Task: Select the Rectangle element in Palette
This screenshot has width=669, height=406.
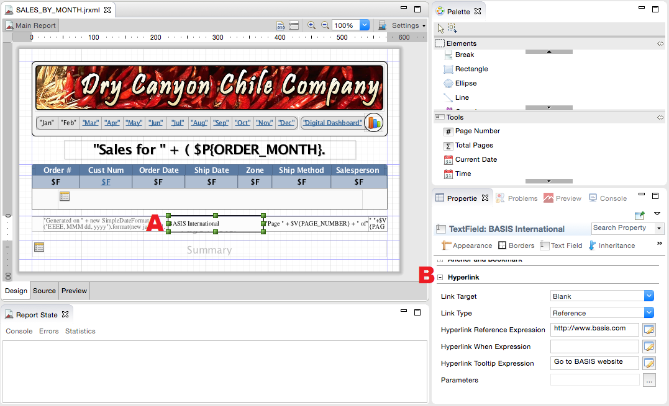Action: point(471,69)
